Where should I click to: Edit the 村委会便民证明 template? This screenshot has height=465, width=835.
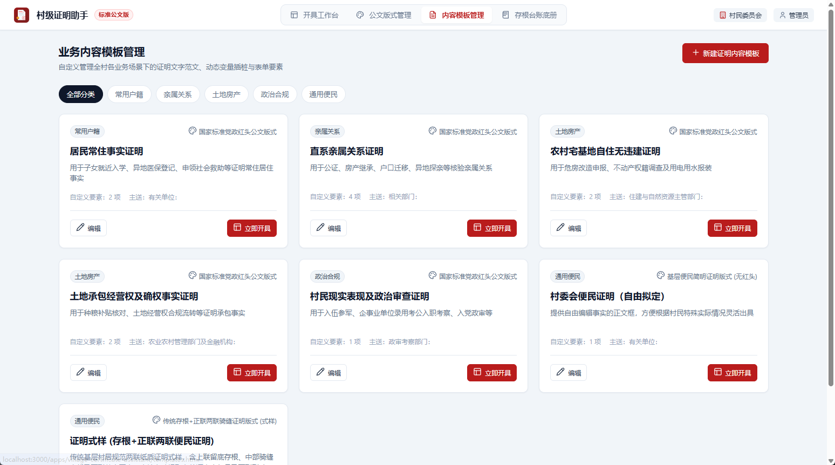coord(569,373)
